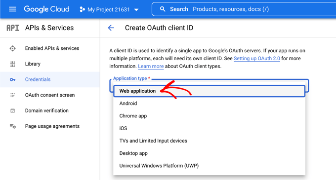The width and height of the screenshot is (336, 180).
Task: Open the Credentials page
Action: (x=38, y=79)
